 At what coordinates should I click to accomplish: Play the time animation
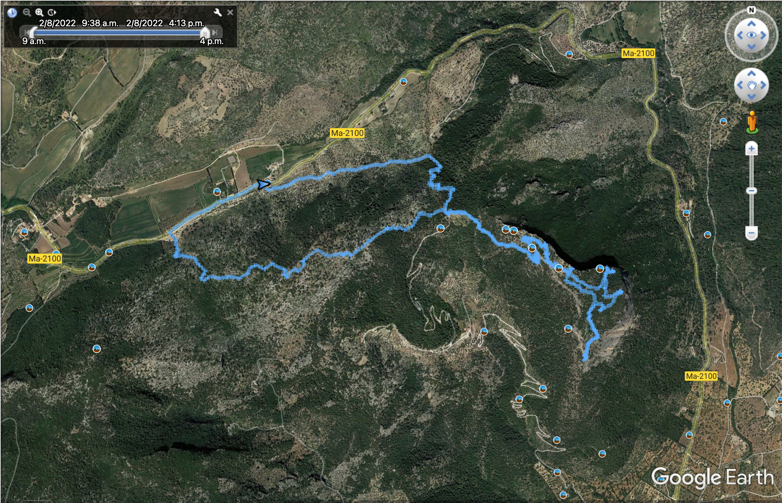tap(52, 13)
